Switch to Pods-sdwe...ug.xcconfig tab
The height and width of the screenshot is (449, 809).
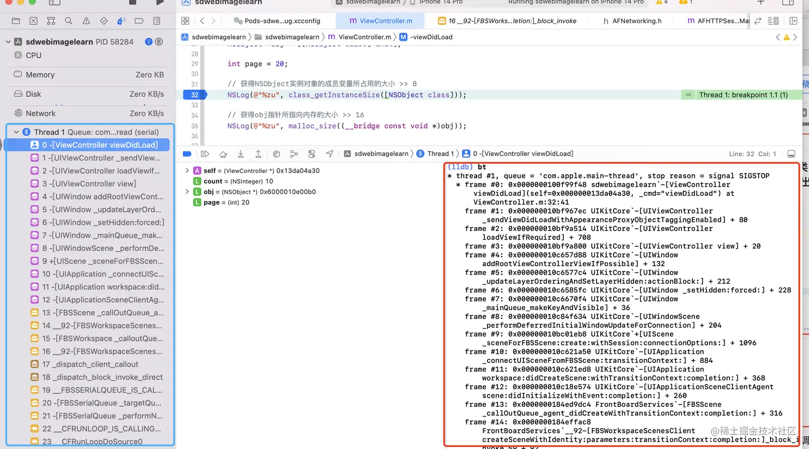point(277,21)
